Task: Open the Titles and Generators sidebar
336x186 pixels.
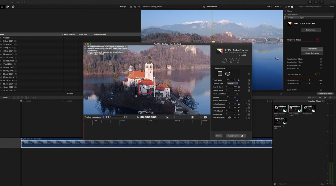Action: [x=13, y=7]
